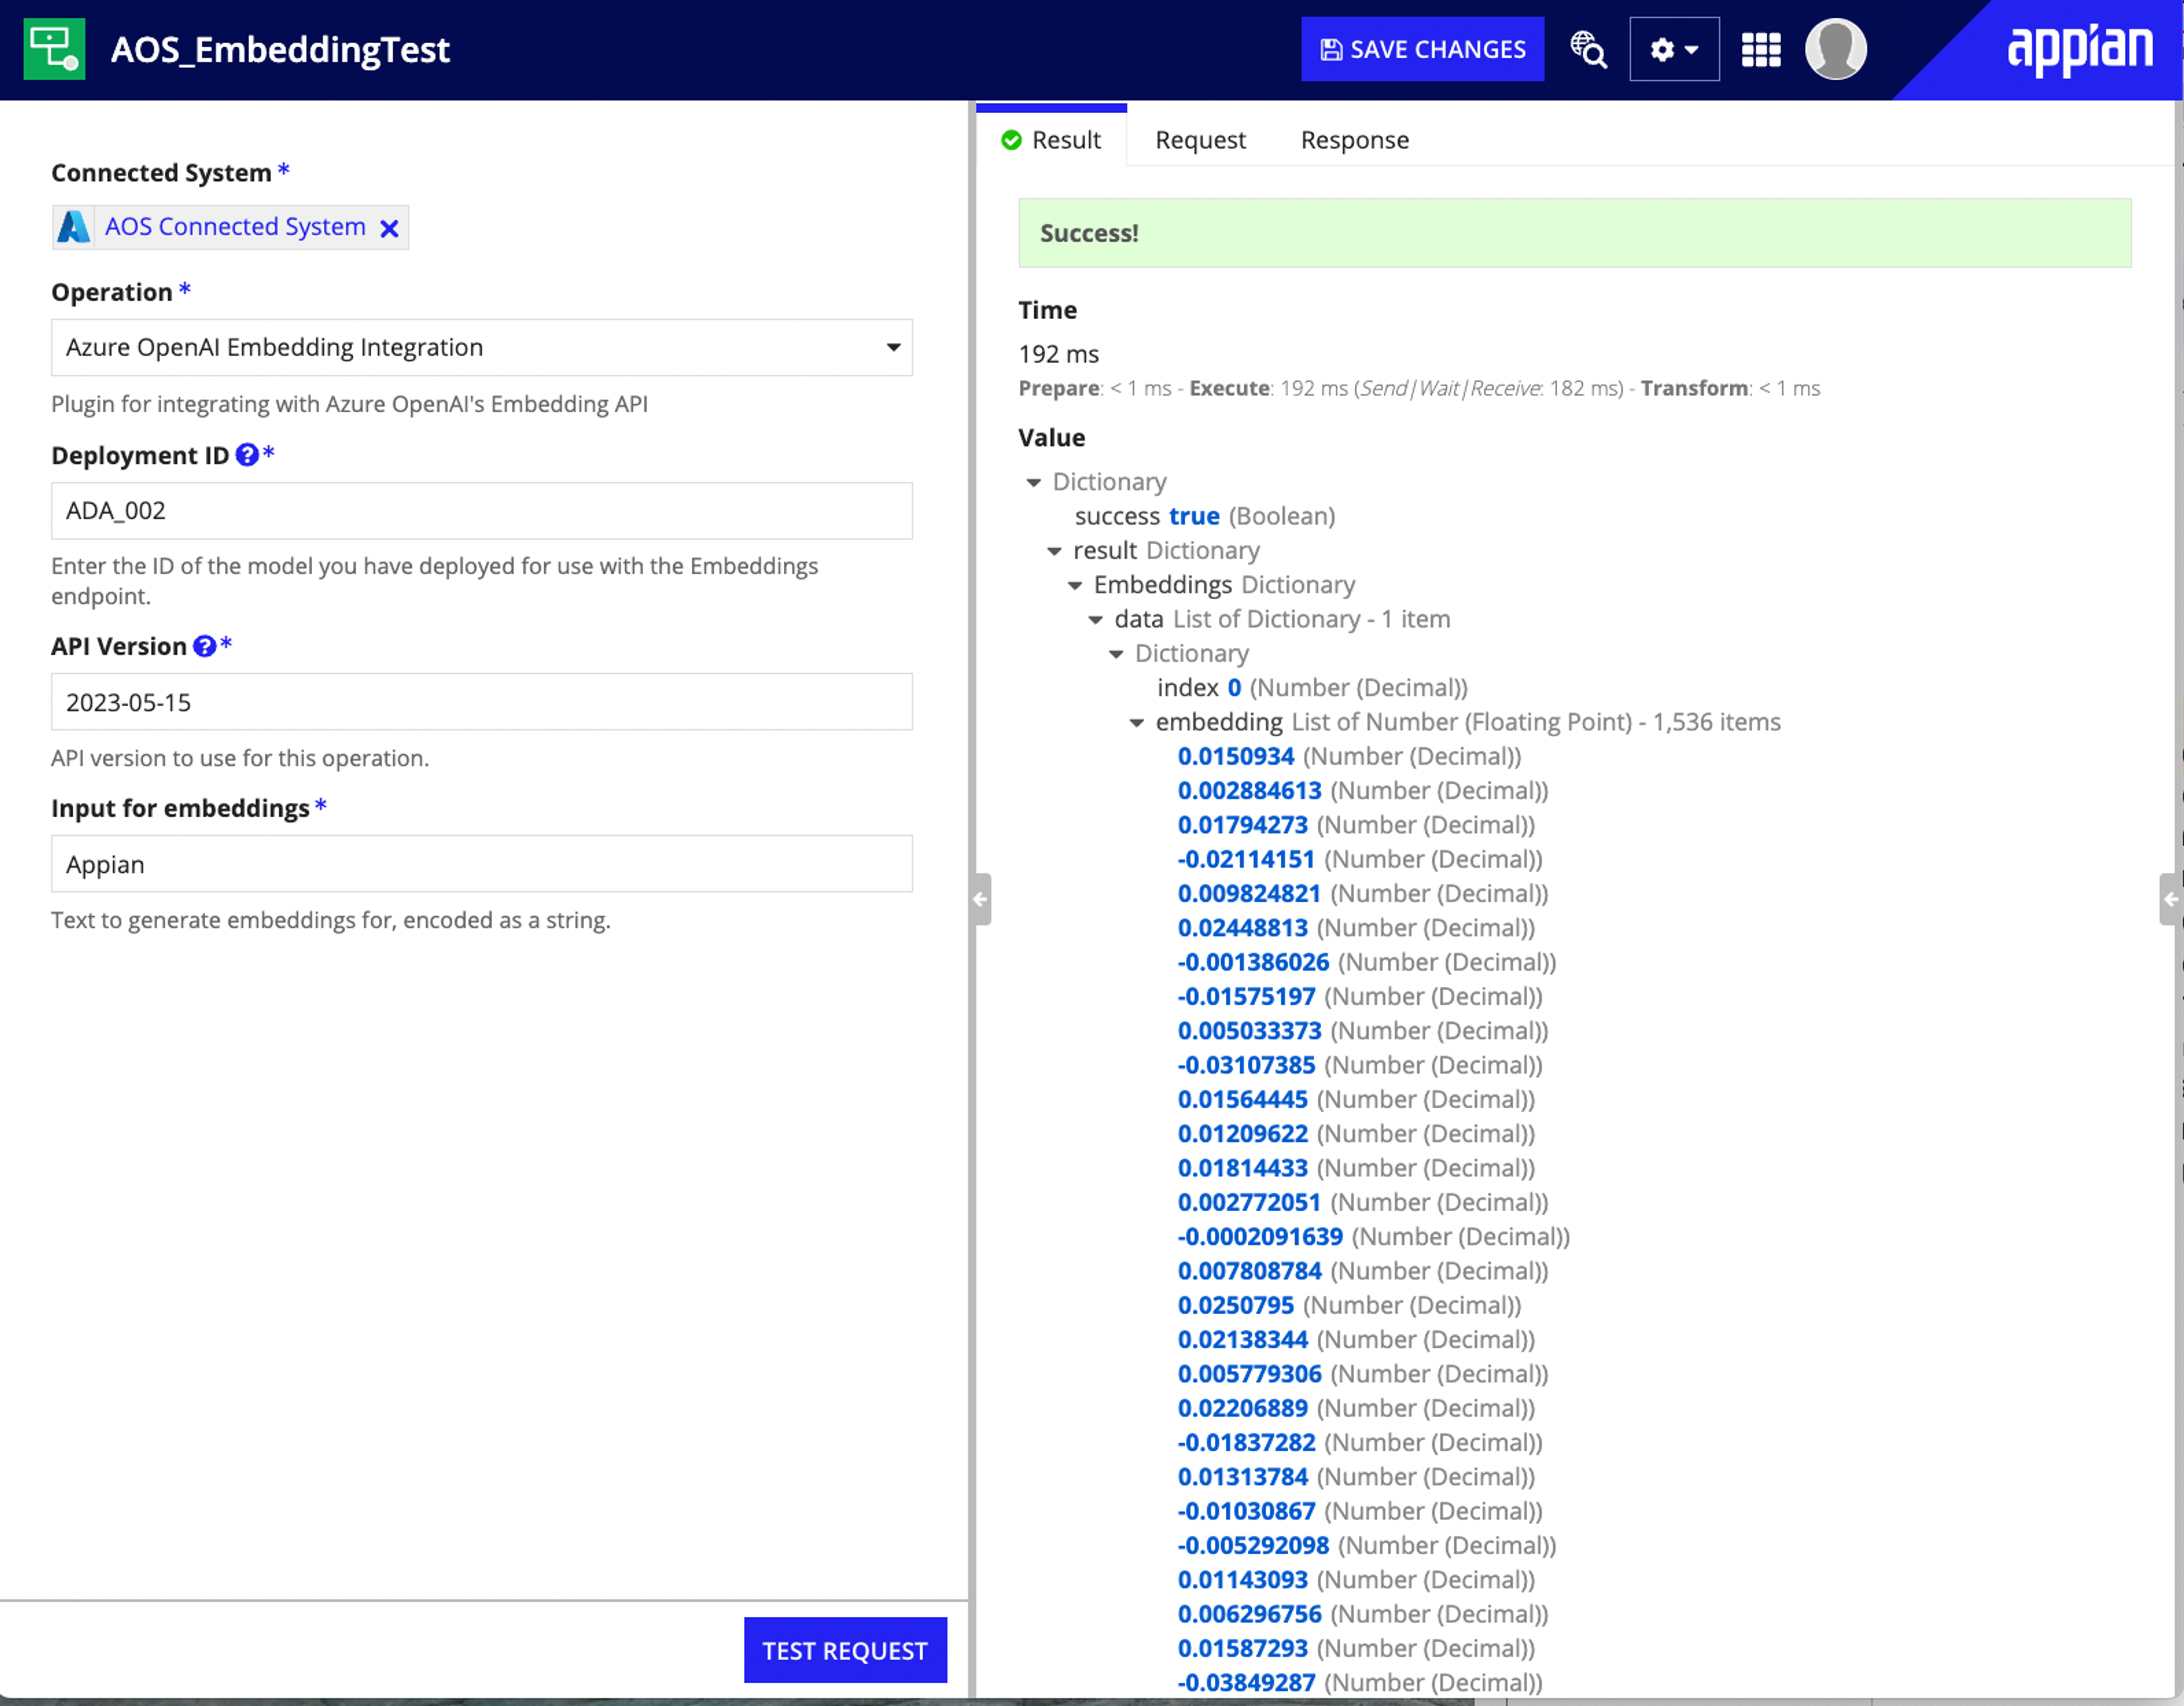Remove AOS Connected System with the X

389,229
